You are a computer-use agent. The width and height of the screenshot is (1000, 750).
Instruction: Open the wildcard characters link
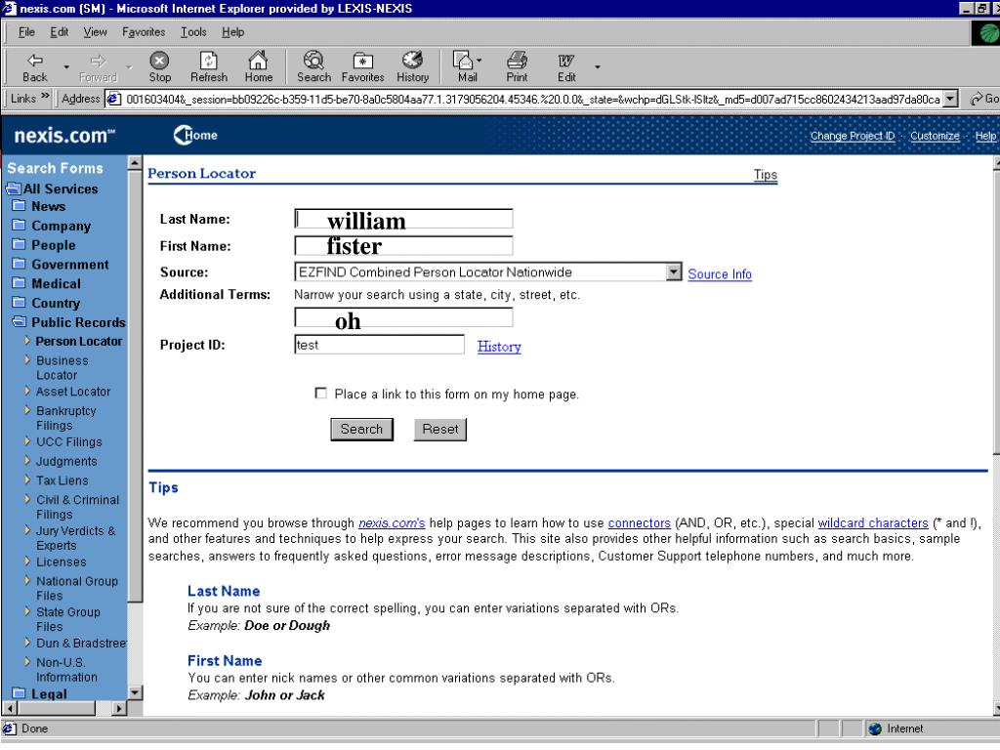coord(872,523)
